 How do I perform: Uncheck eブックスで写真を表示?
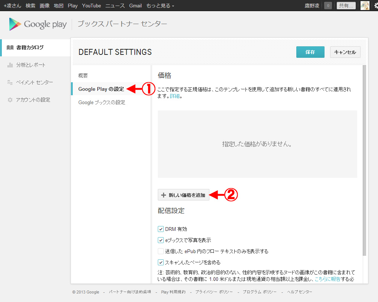coord(160,240)
